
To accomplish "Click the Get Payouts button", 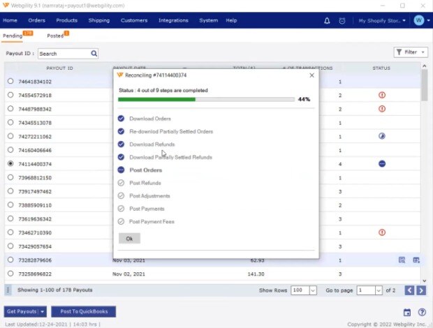I will (22, 312).
